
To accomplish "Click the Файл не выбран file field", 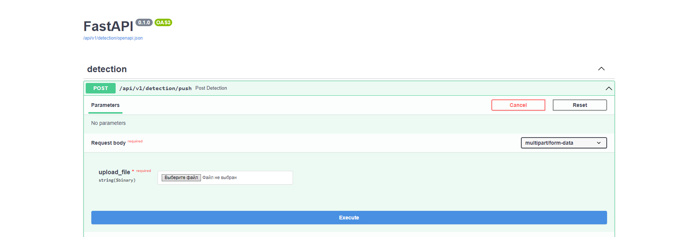I will [x=219, y=178].
